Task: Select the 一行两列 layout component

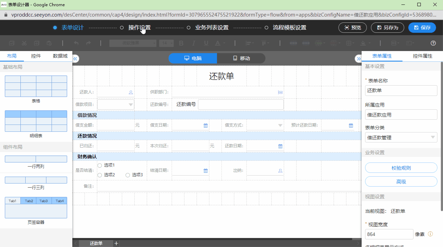Action: (x=36, y=159)
